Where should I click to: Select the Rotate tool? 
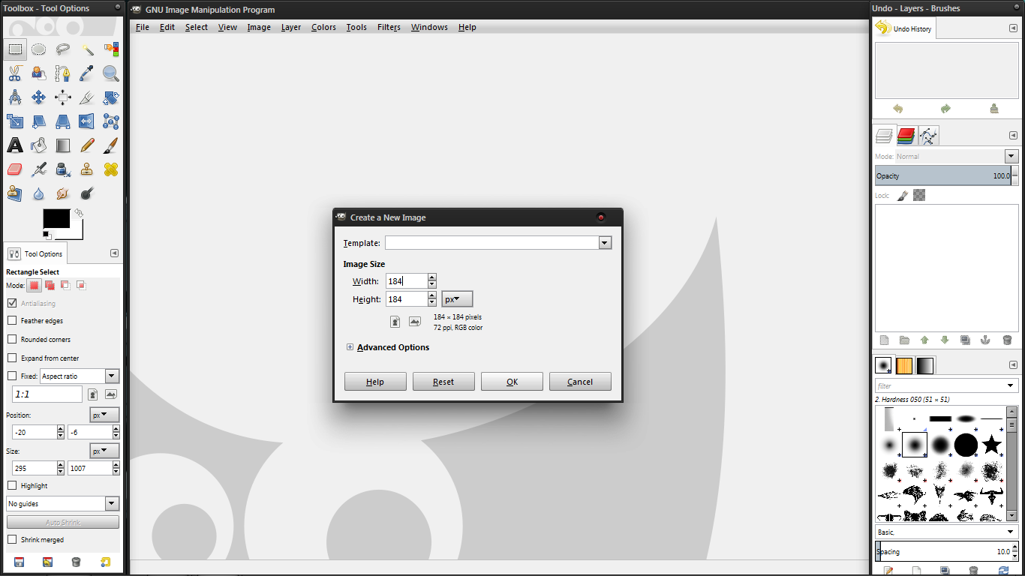point(111,97)
